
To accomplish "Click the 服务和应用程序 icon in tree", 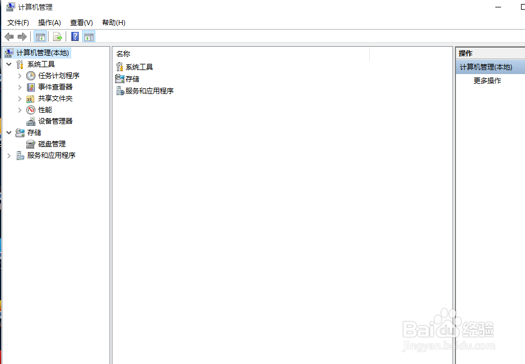I will (x=20, y=156).
